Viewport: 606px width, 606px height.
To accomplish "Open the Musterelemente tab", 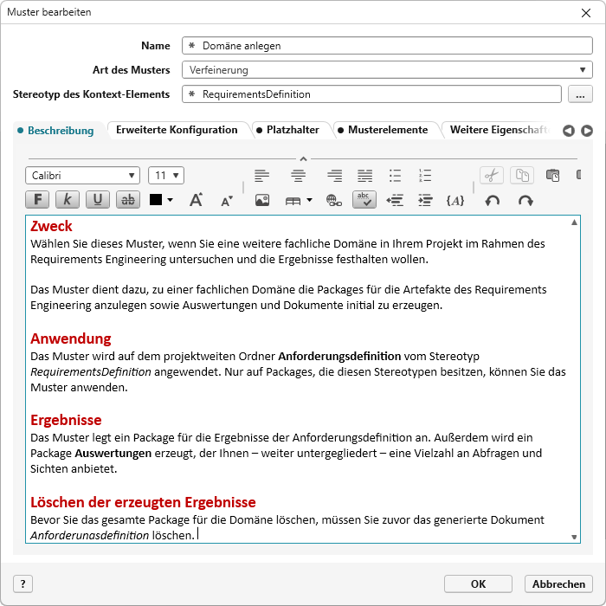I will click(387, 130).
